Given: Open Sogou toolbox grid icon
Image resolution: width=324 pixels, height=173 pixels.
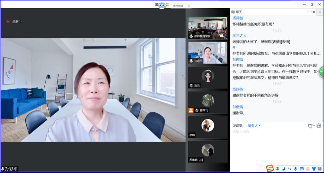Looking at the screenshot, I should pos(320,169).
